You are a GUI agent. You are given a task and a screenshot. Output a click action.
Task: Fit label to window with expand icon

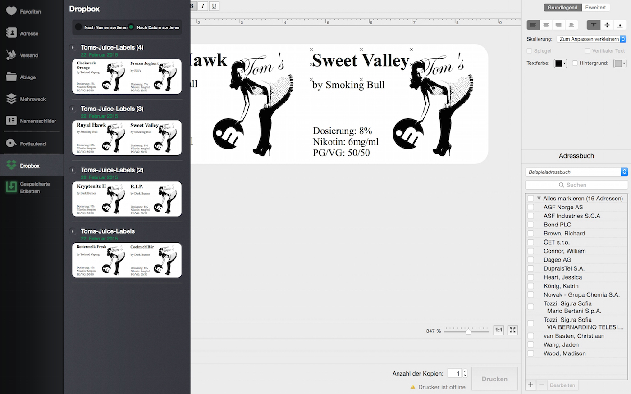[512, 330]
